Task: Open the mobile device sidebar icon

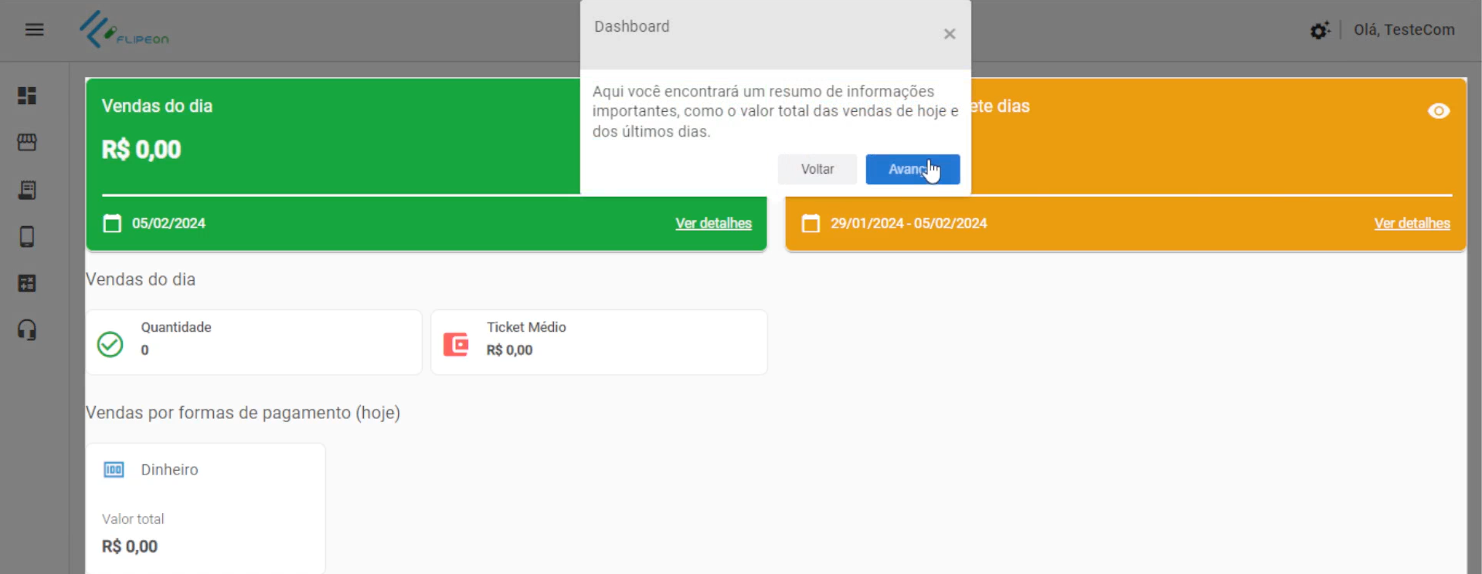Action: point(27,237)
